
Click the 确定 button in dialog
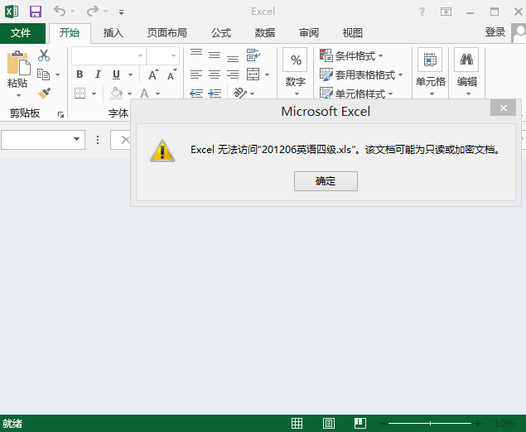coord(326,181)
